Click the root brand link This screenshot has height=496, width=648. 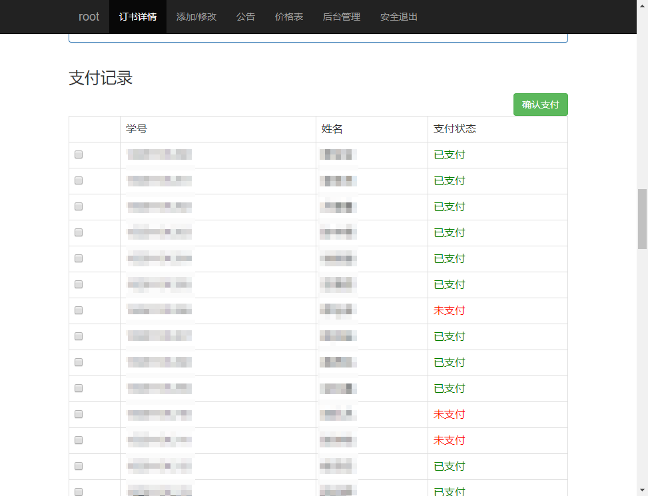click(89, 17)
